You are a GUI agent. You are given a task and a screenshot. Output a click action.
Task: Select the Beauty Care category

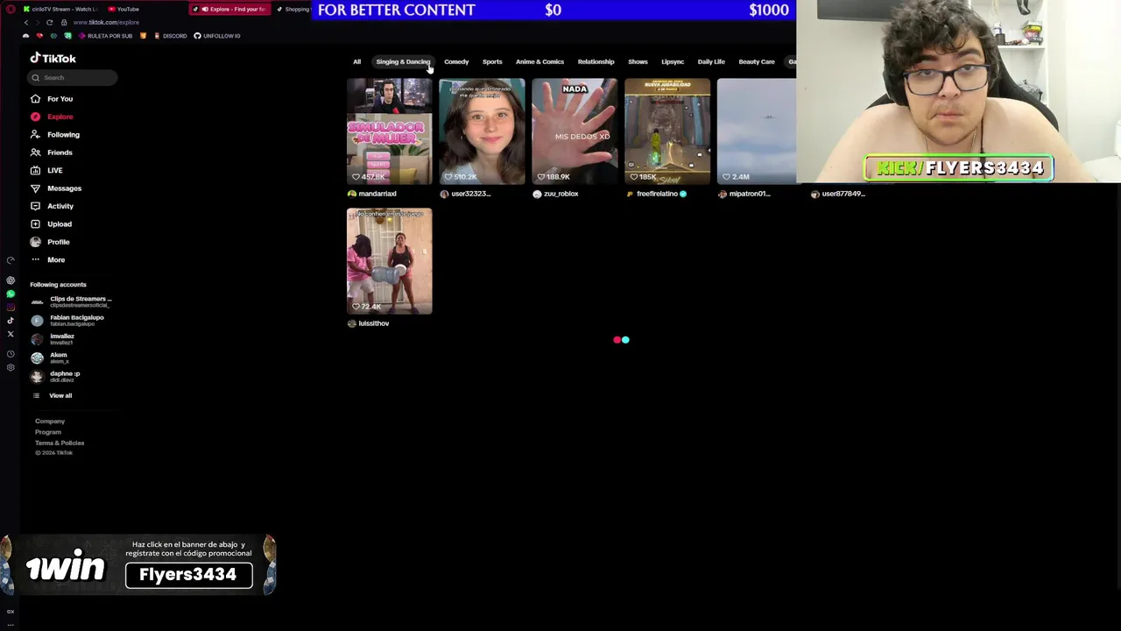click(x=757, y=61)
